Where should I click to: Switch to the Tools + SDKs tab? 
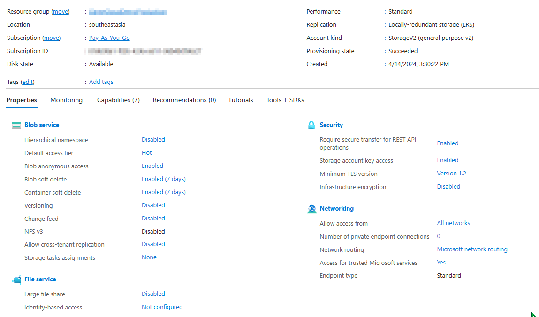tap(285, 100)
